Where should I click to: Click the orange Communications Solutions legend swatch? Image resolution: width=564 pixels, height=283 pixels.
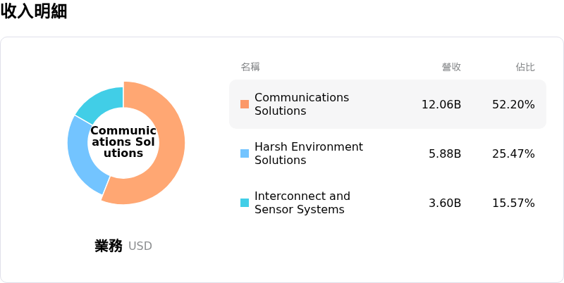pos(245,104)
